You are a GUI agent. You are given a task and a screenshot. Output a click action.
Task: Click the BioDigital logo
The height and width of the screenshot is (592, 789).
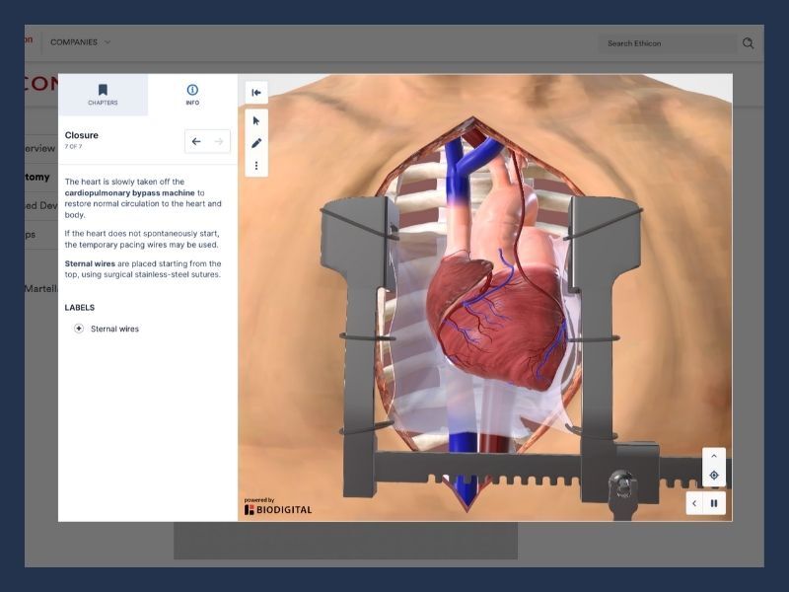[x=278, y=508]
